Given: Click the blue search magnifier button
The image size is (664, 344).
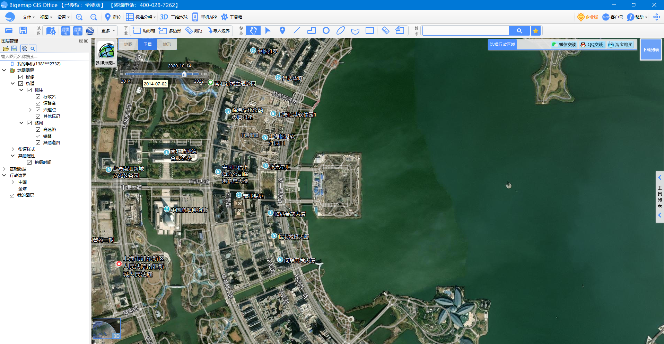Looking at the screenshot, I should coord(519,31).
